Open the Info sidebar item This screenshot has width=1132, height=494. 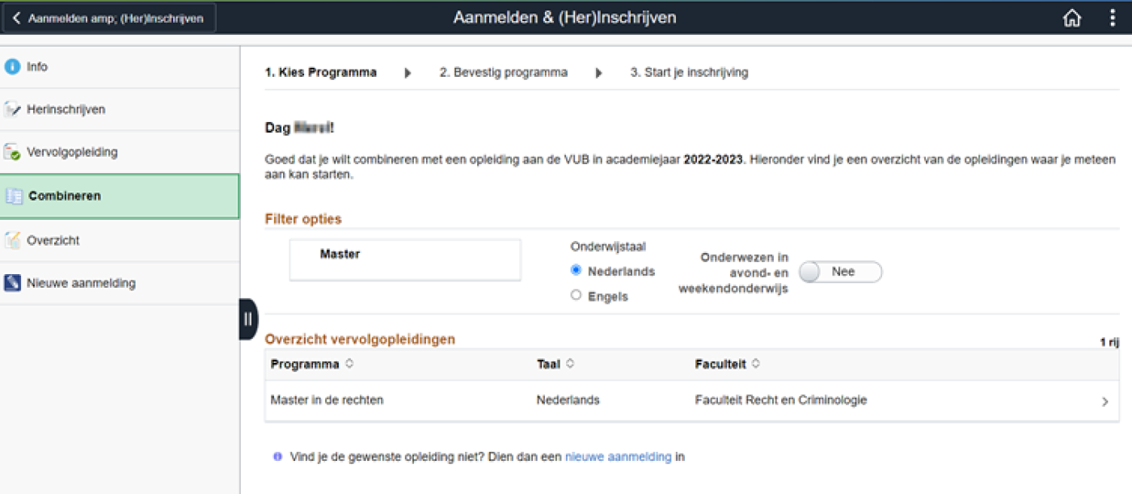[x=120, y=67]
